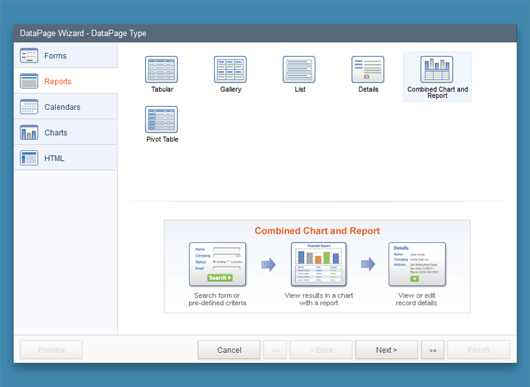Click the Forms sidebar icon
This screenshot has width=530, height=387.
[x=29, y=55]
